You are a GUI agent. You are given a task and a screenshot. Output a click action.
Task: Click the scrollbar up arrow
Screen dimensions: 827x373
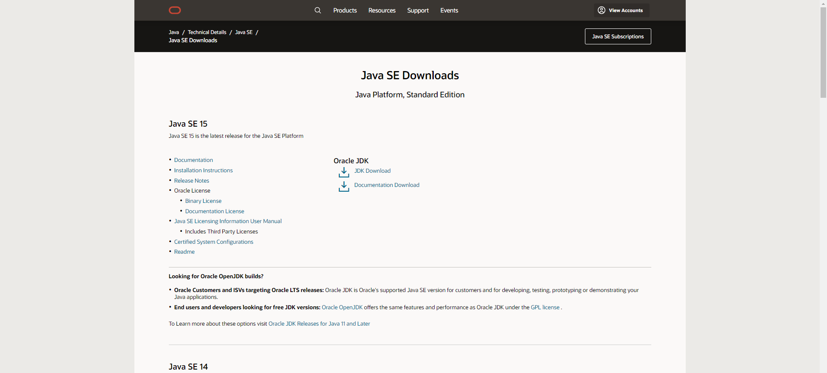pos(823,3)
